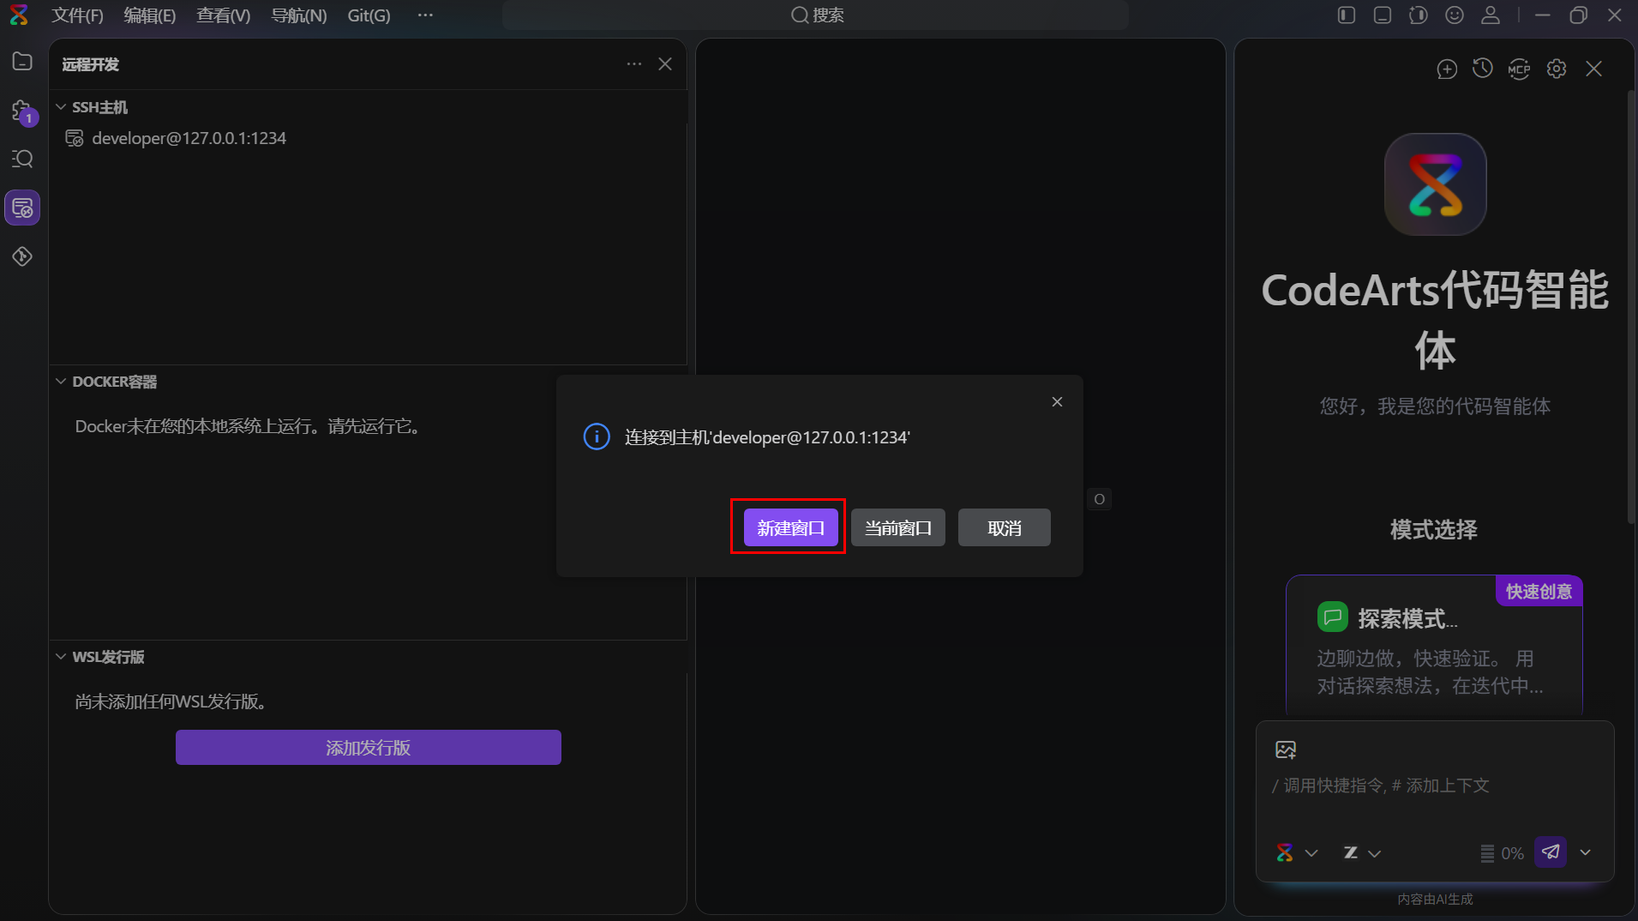Screen dimensions: 1638x921
Task: Open the Explorer folder icon in activity bar
Action: click(x=22, y=62)
